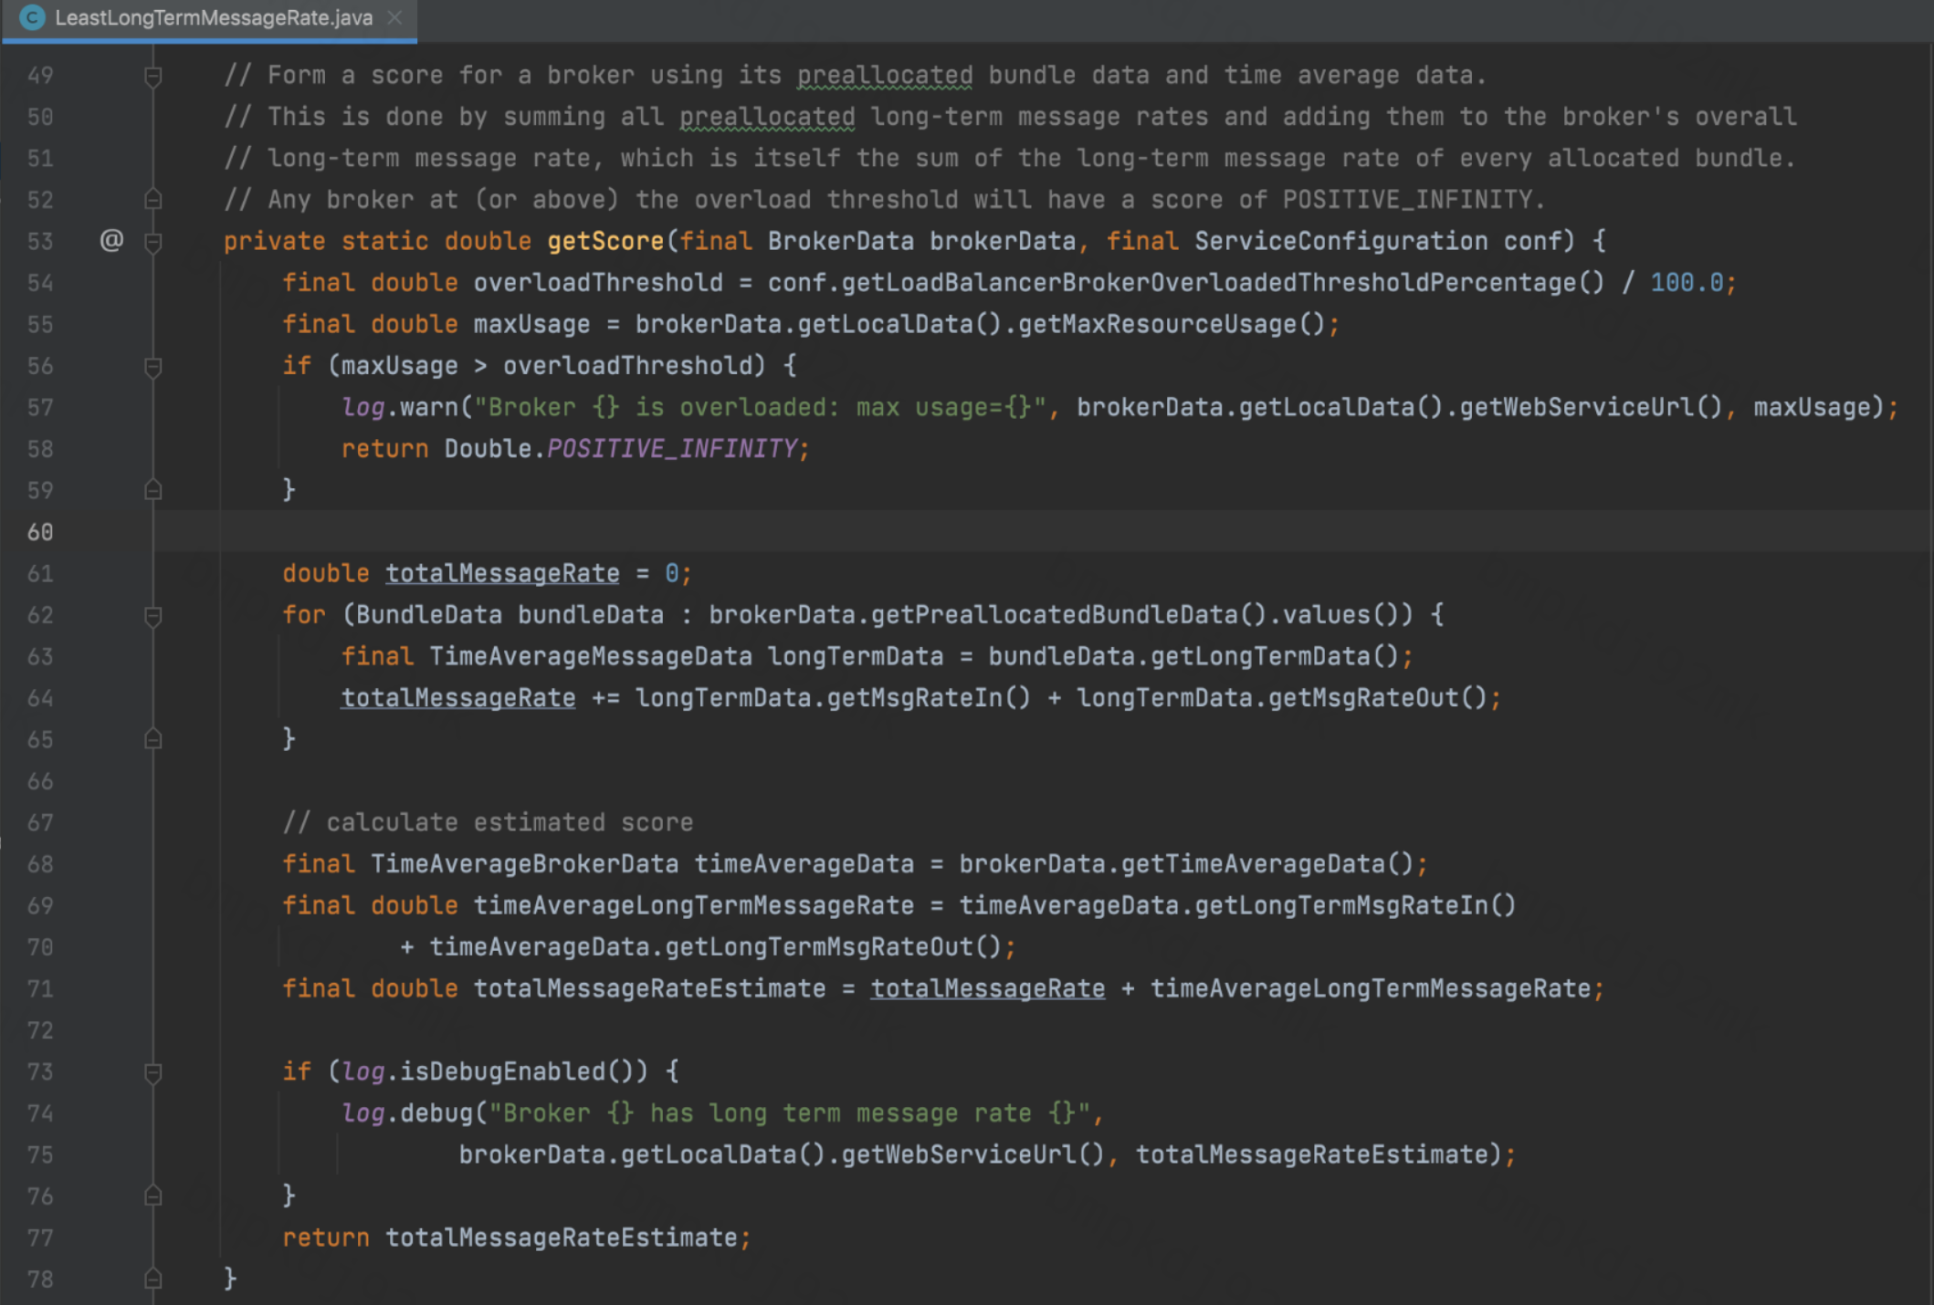Click line number 77 in the gutter
1934x1305 pixels.
click(40, 1237)
